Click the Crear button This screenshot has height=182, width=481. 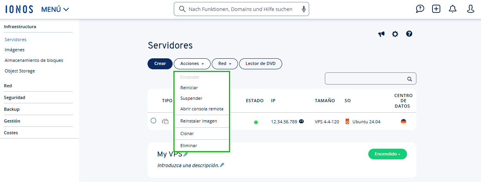tap(160, 63)
